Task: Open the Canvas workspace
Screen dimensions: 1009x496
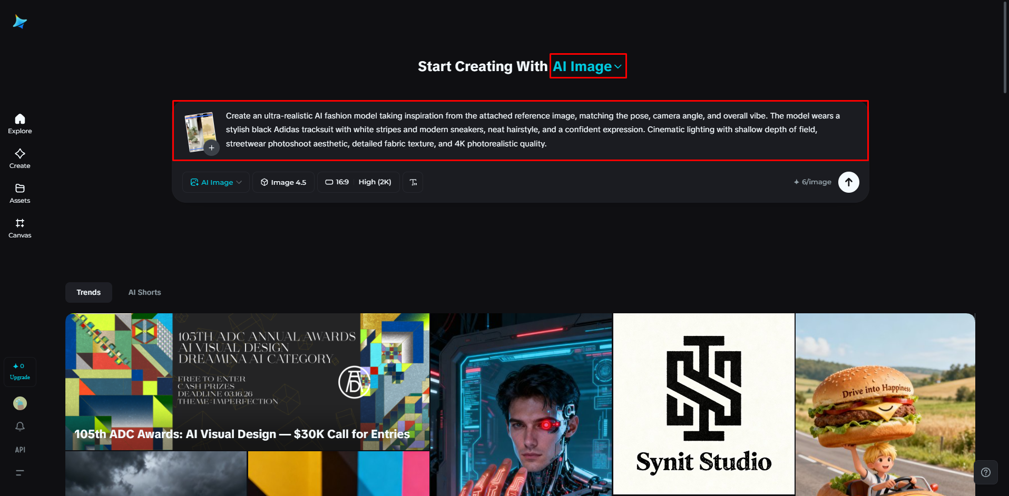Action: click(x=20, y=228)
